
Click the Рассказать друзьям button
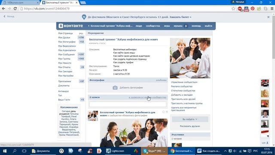(x=190, y=126)
